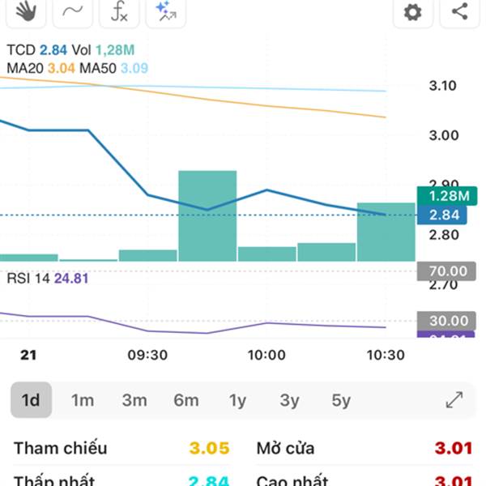The width and height of the screenshot is (486, 486).
Task: Select the 1d time range
Action: pos(31,400)
